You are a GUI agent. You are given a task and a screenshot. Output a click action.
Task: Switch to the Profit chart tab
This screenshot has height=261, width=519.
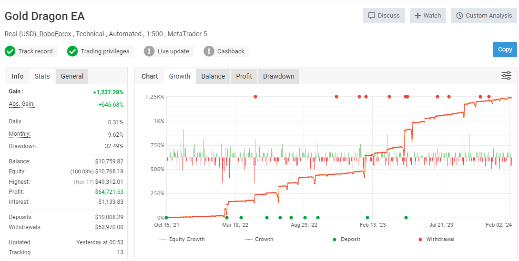coord(244,76)
